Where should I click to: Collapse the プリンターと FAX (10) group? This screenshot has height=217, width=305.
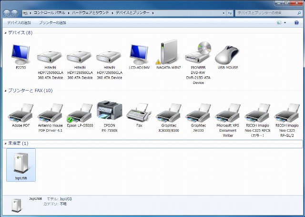click(x=5, y=91)
